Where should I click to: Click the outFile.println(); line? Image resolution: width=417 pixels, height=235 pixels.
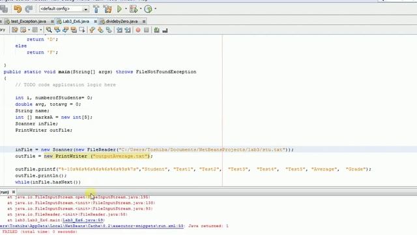pyautogui.click(x=41, y=176)
